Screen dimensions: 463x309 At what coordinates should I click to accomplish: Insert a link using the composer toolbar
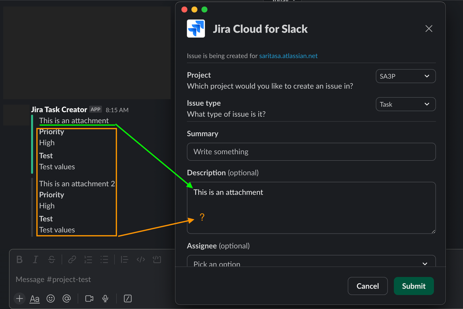click(72, 259)
